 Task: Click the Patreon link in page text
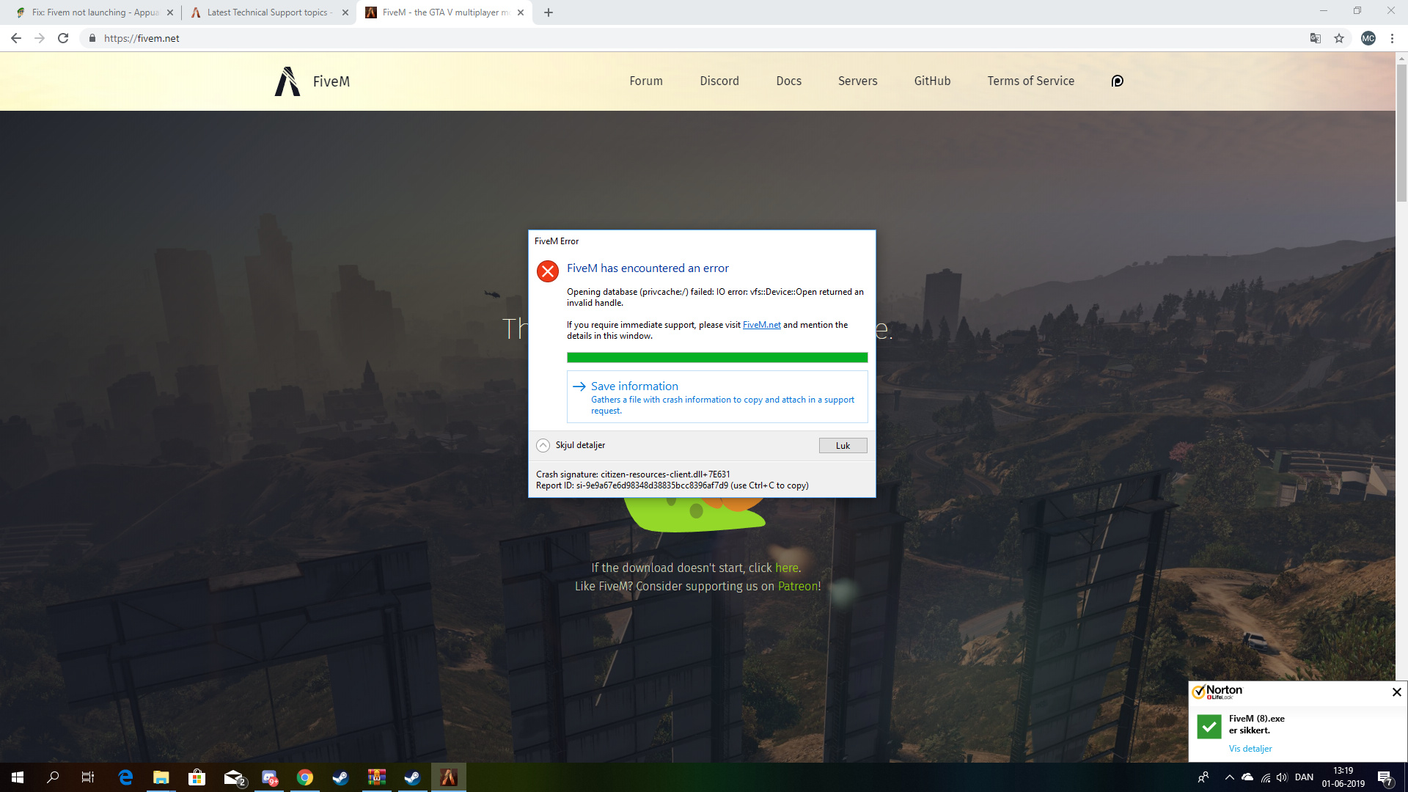[x=797, y=587]
